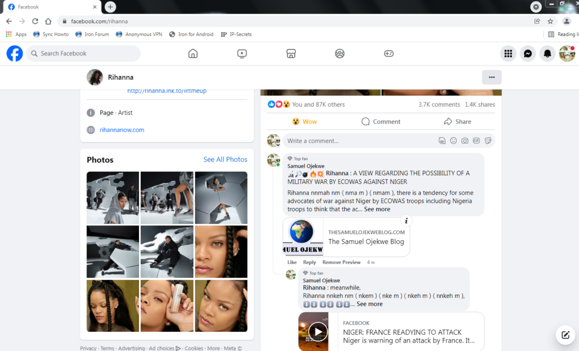Visit rihannanow.com link

coord(122,130)
